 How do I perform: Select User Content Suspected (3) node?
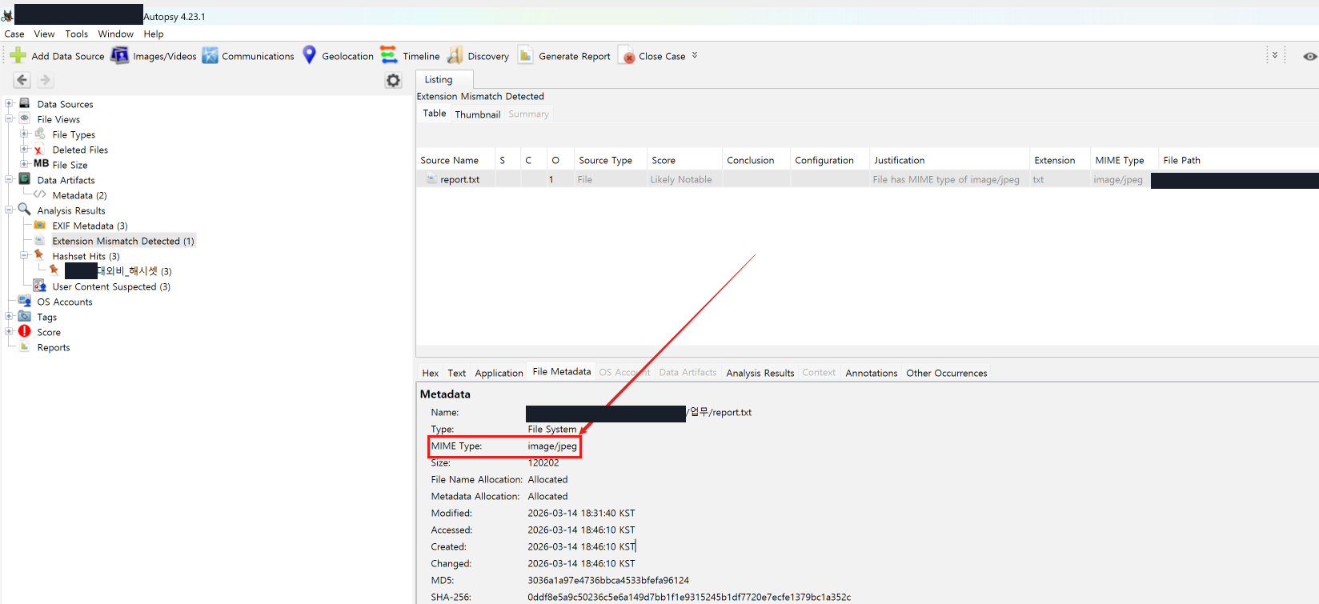[x=111, y=286]
